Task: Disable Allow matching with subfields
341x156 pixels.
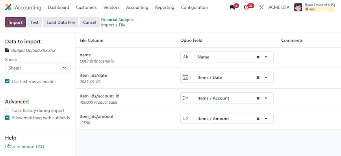Action: (7, 117)
